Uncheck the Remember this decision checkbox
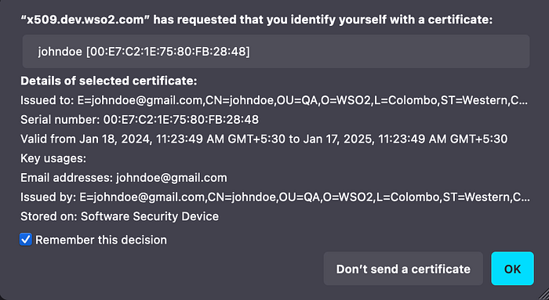549x300 pixels. [x=26, y=240]
